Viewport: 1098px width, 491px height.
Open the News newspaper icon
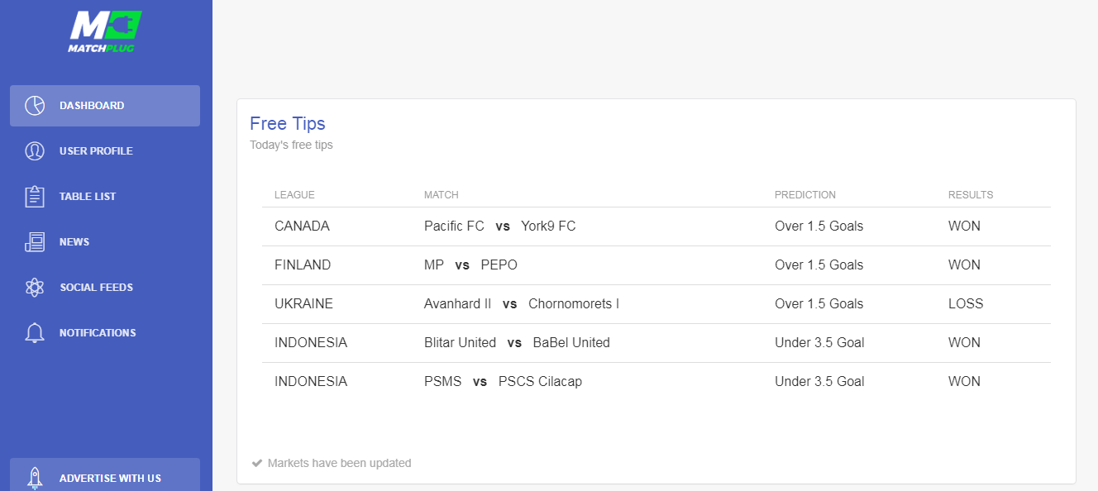point(35,242)
